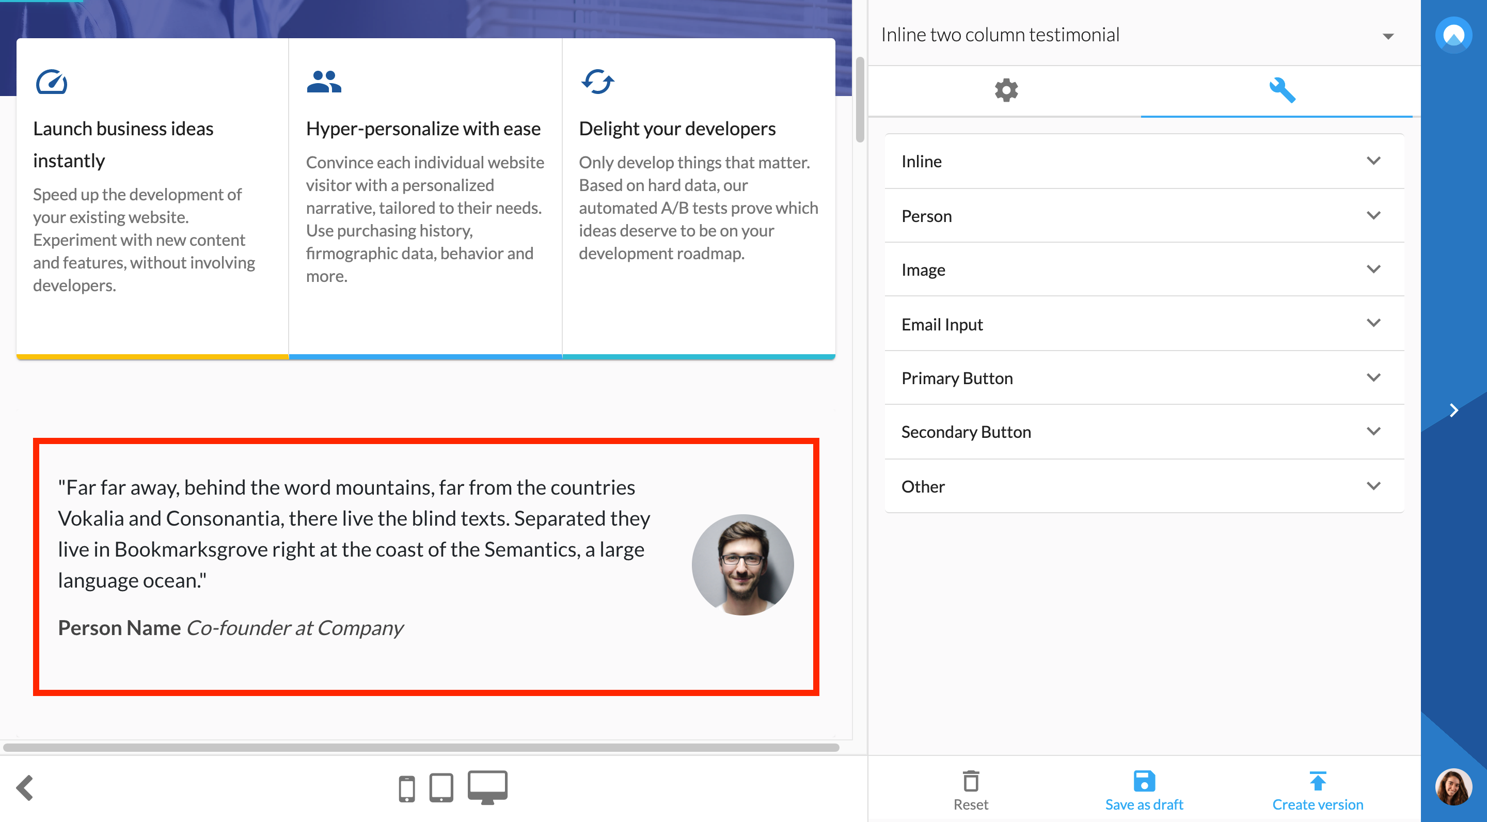Click Create version upload button
The image size is (1487, 822).
(x=1317, y=789)
